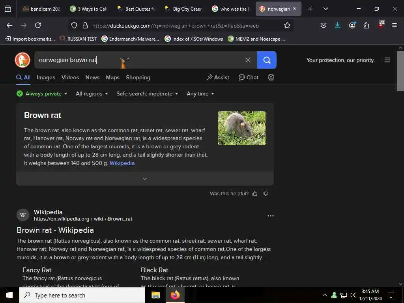Open Firefox View recent browsing icon
The image size is (404, 303).
8,9
